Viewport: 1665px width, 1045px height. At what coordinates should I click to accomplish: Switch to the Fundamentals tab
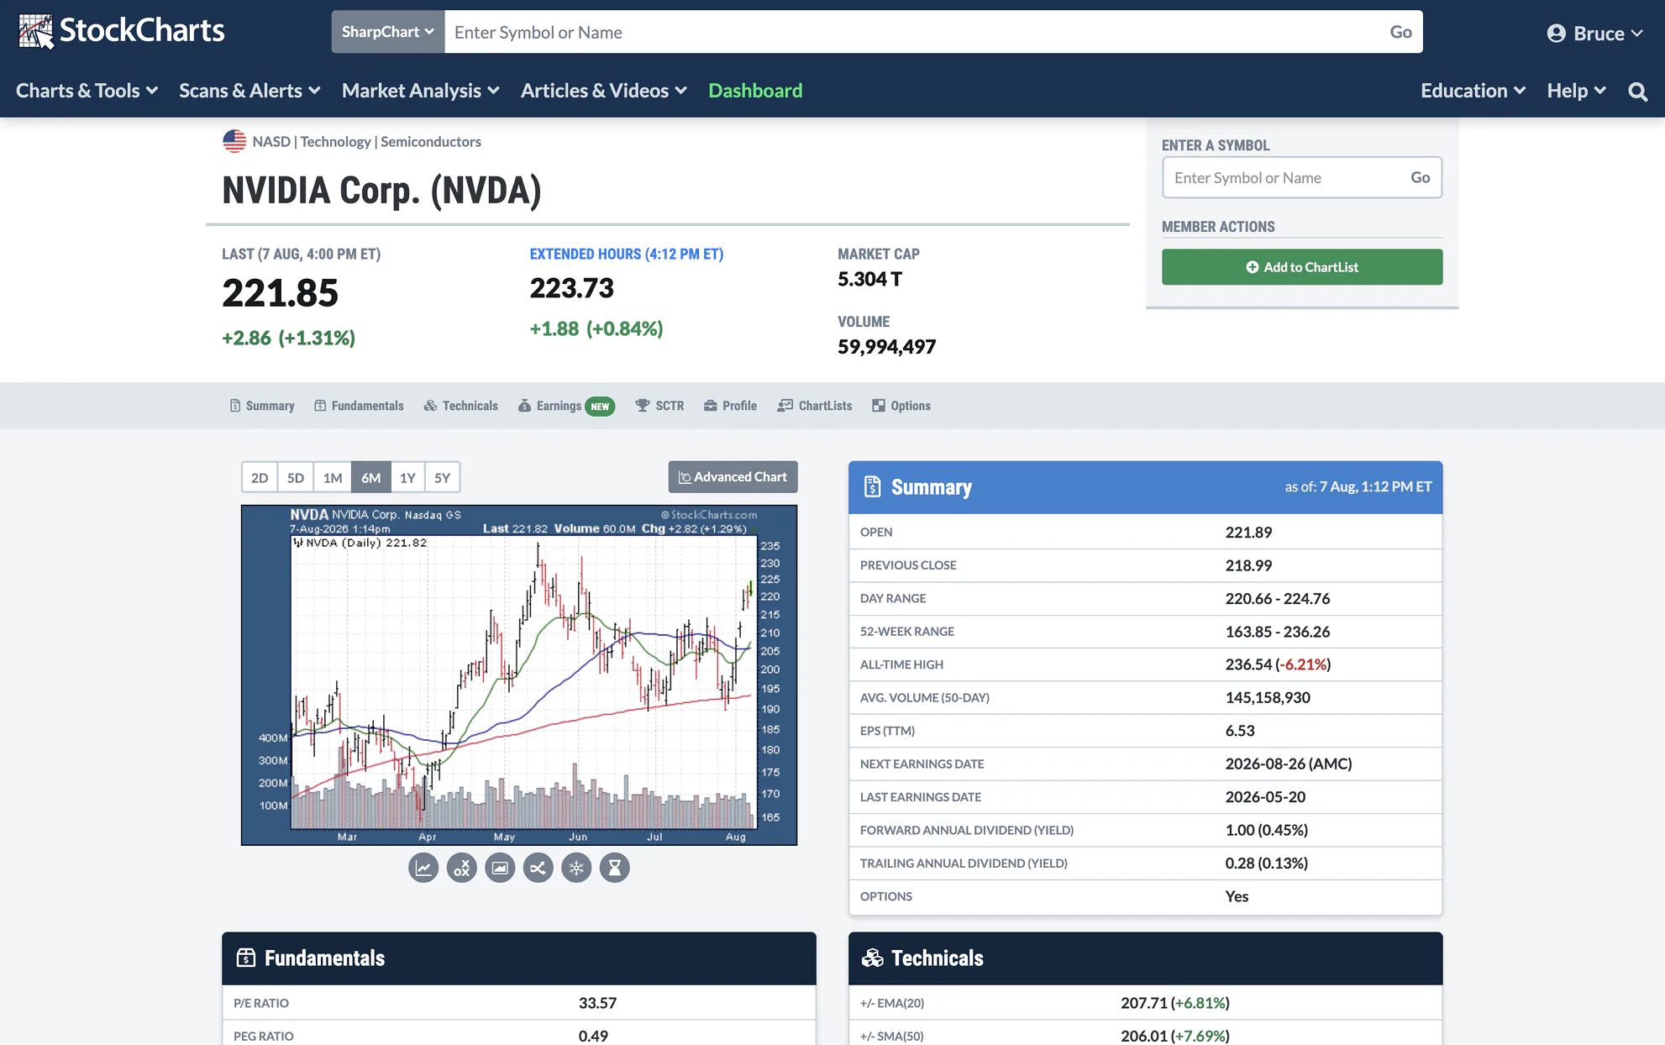tap(359, 406)
